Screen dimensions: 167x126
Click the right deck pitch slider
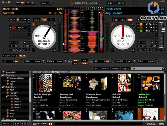point(163,29)
